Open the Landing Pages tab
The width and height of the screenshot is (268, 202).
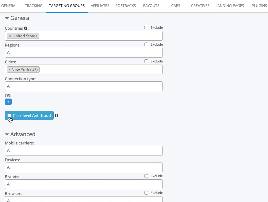click(230, 6)
